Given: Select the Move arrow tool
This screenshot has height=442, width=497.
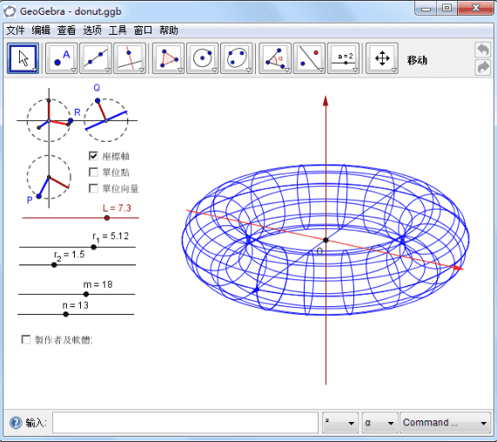Looking at the screenshot, I should [x=23, y=58].
